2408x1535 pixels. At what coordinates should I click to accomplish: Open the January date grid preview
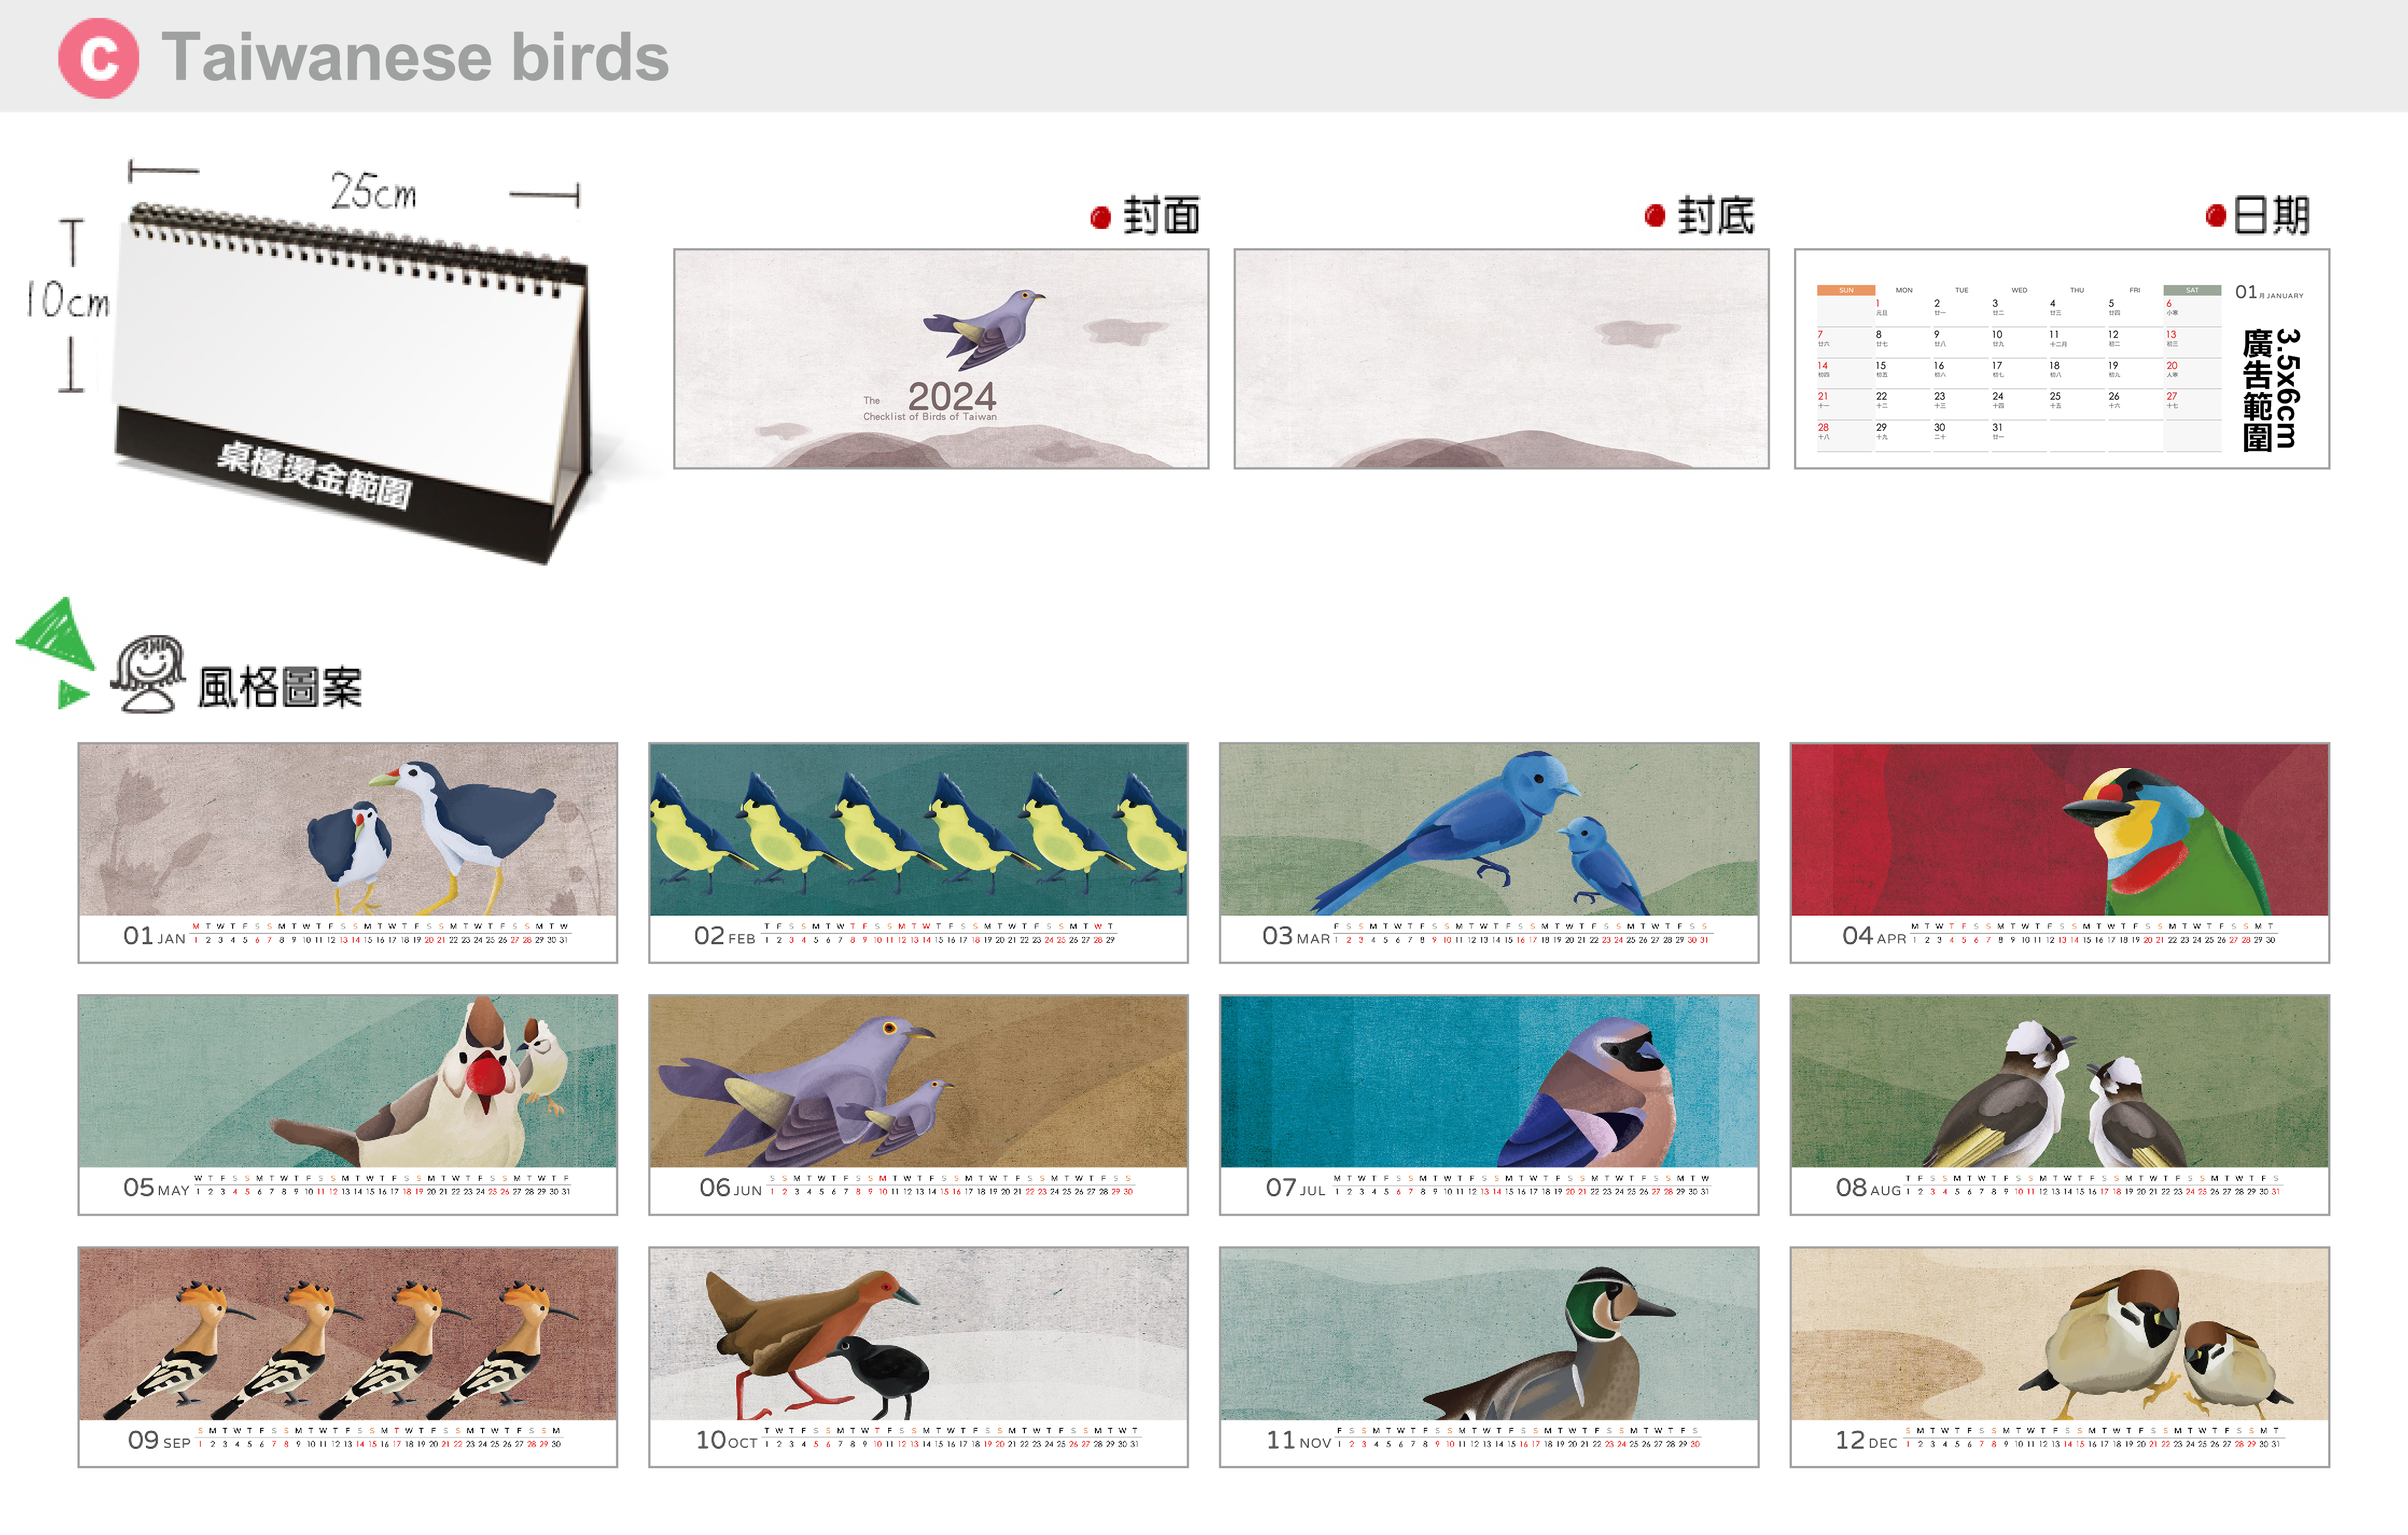2061,358
